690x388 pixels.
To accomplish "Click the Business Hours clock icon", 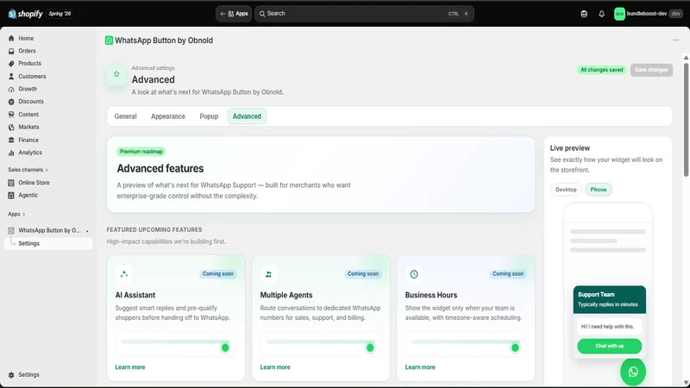I will pos(414,274).
